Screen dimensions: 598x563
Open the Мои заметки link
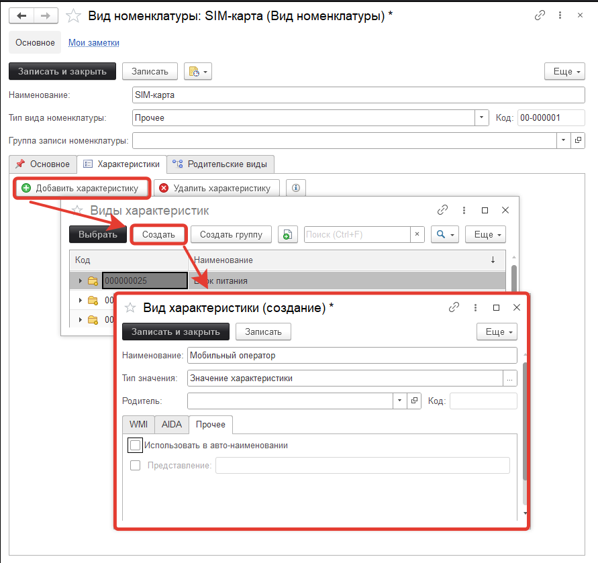(94, 42)
